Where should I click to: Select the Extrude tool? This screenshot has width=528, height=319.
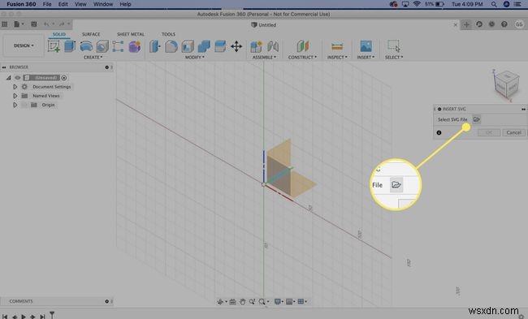click(x=70, y=46)
